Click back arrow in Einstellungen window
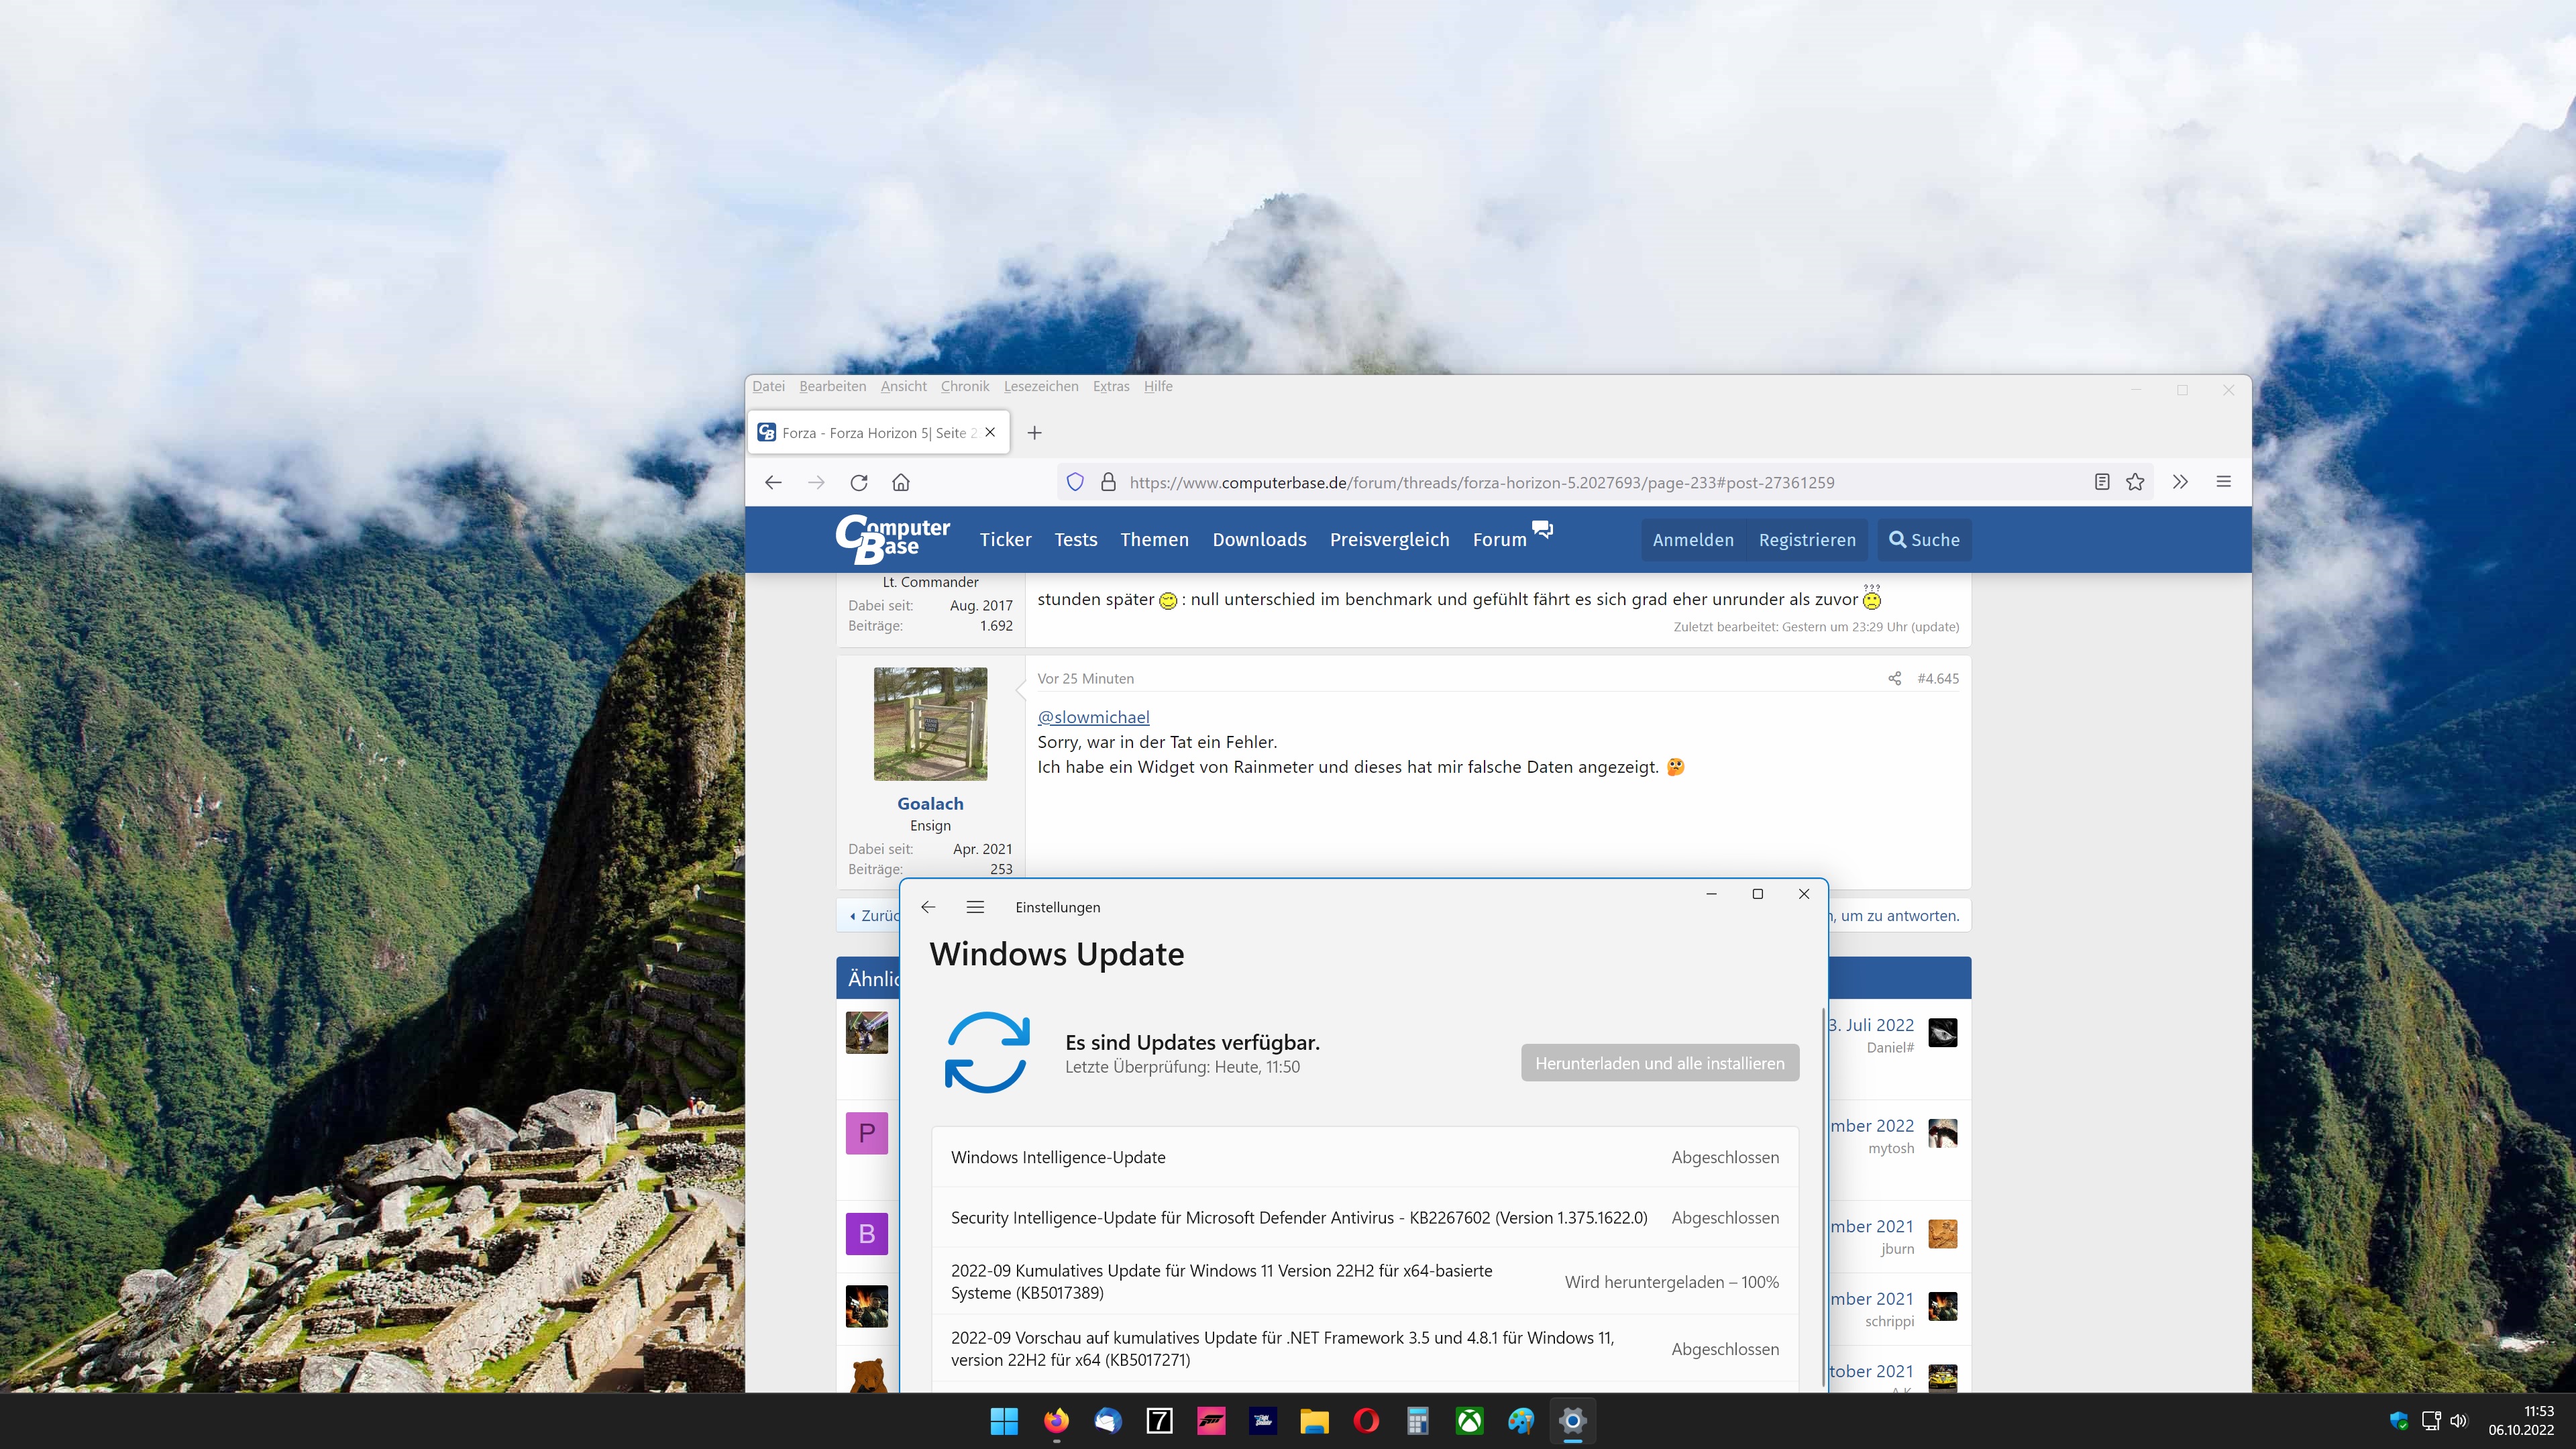 [928, 907]
